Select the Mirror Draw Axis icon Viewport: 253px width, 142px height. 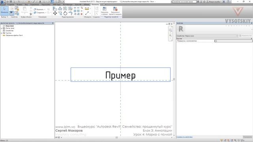(70, 8)
